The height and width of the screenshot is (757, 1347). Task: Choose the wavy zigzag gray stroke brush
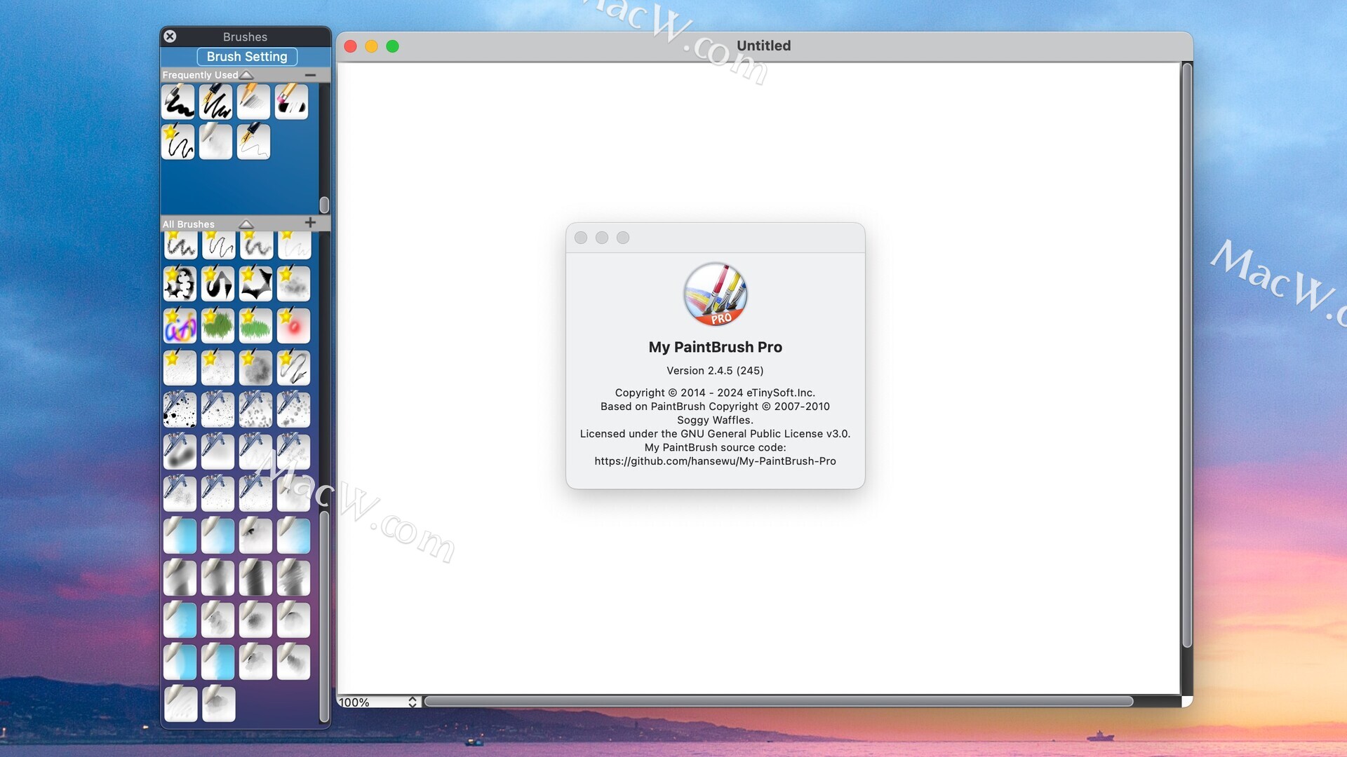pos(294,578)
